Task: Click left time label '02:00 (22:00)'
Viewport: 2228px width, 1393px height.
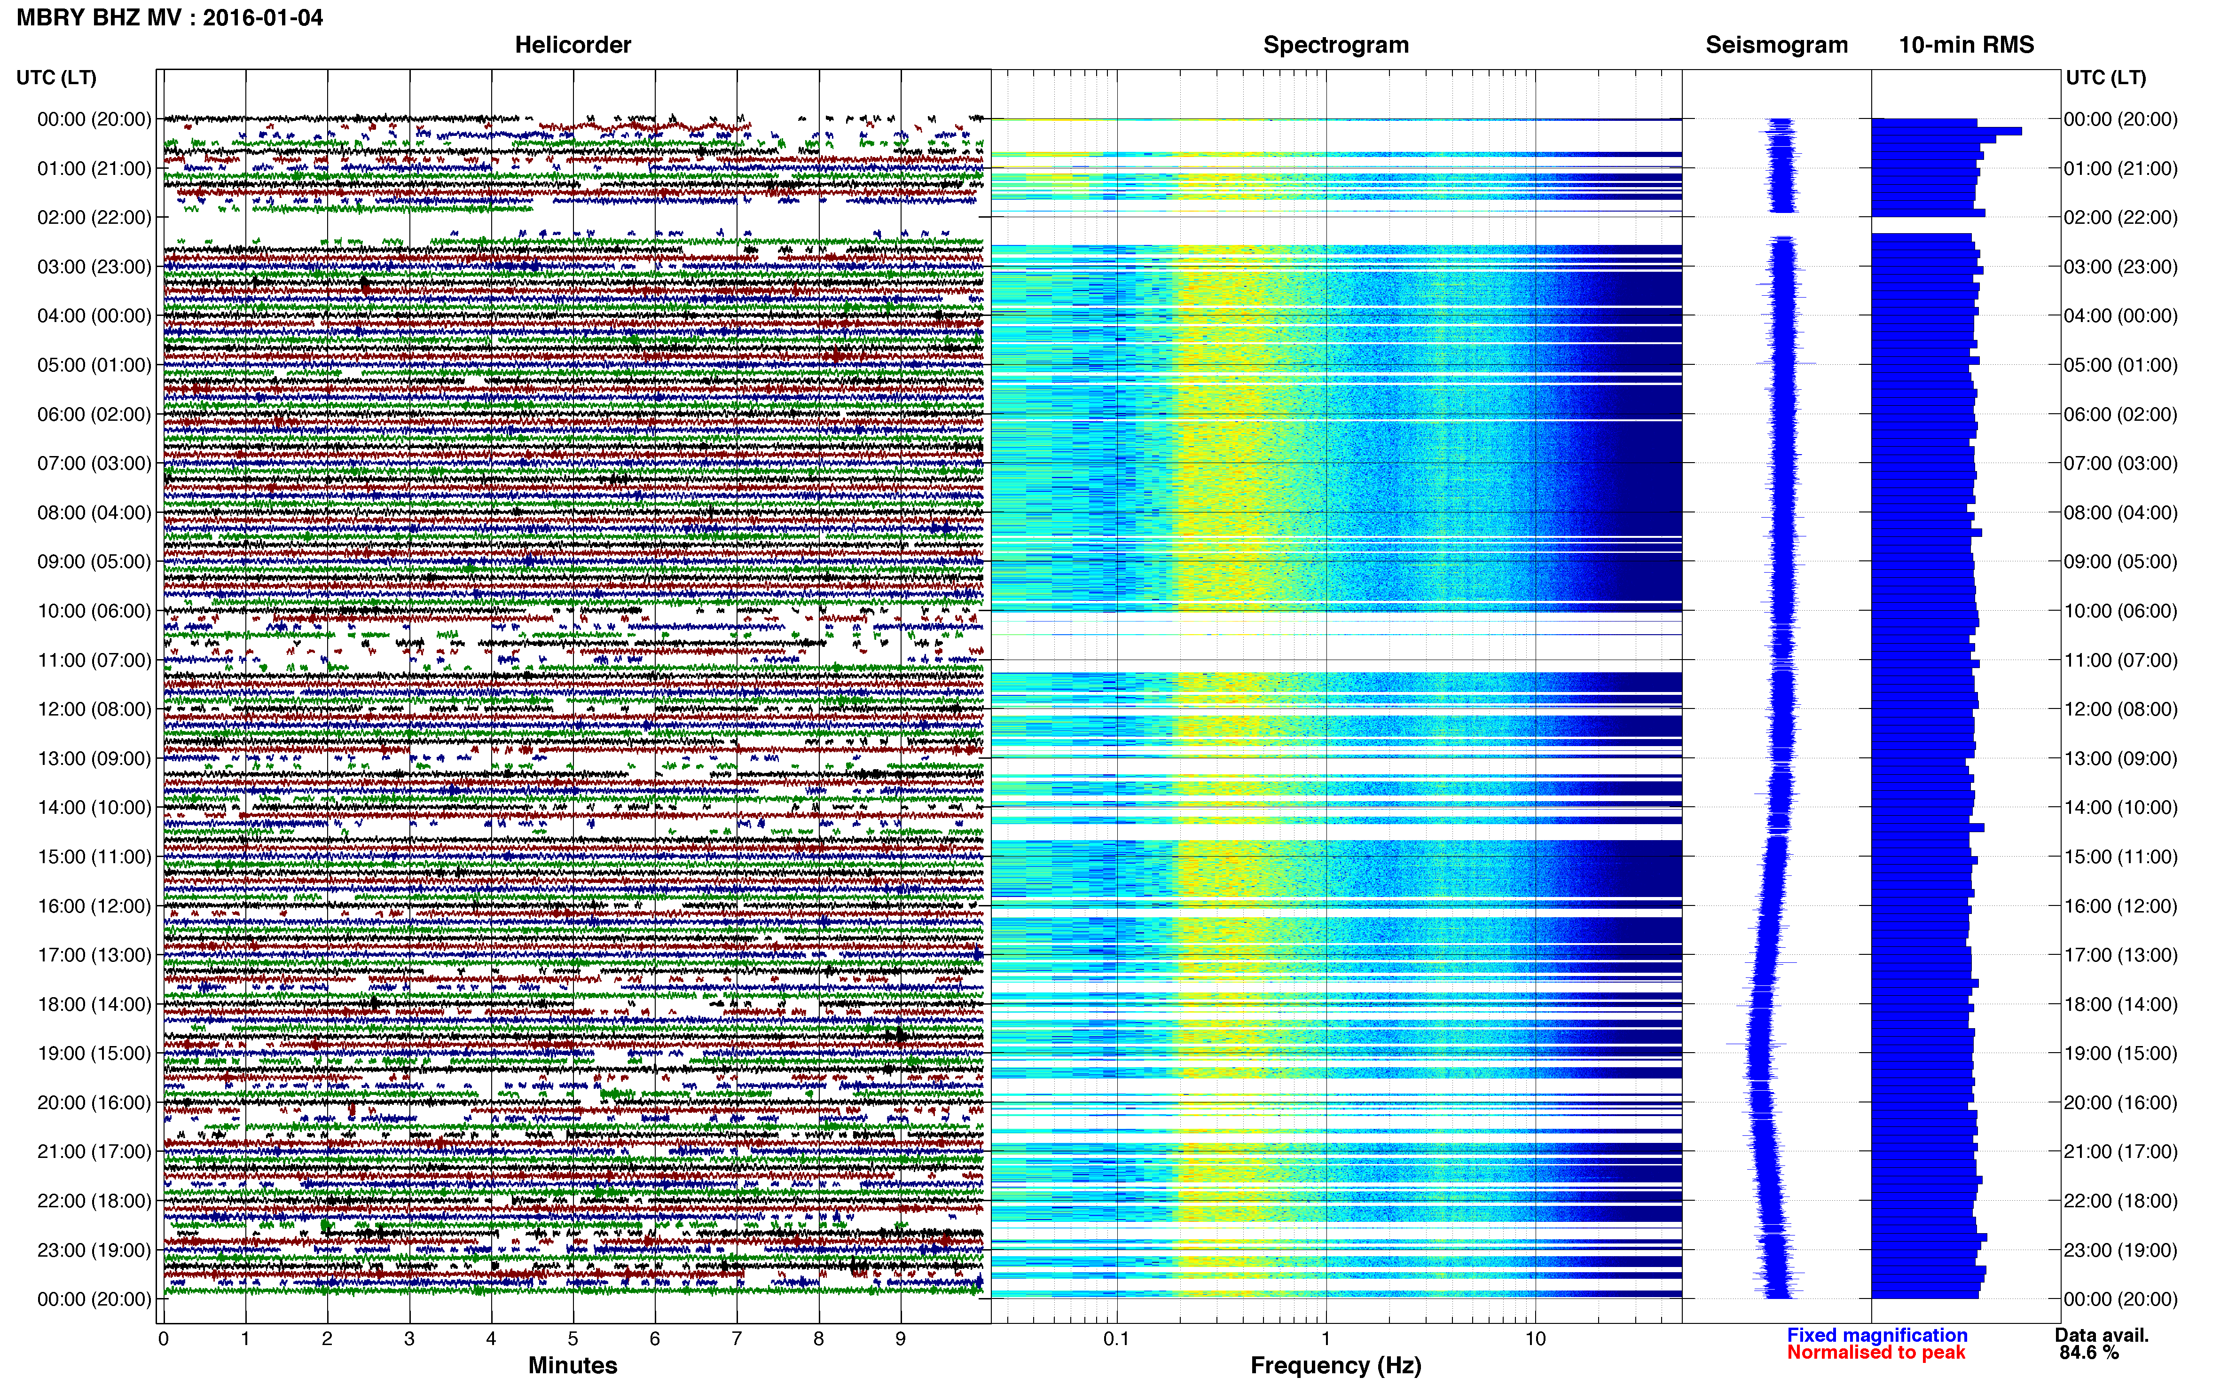Action: click(x=94, y=217)
